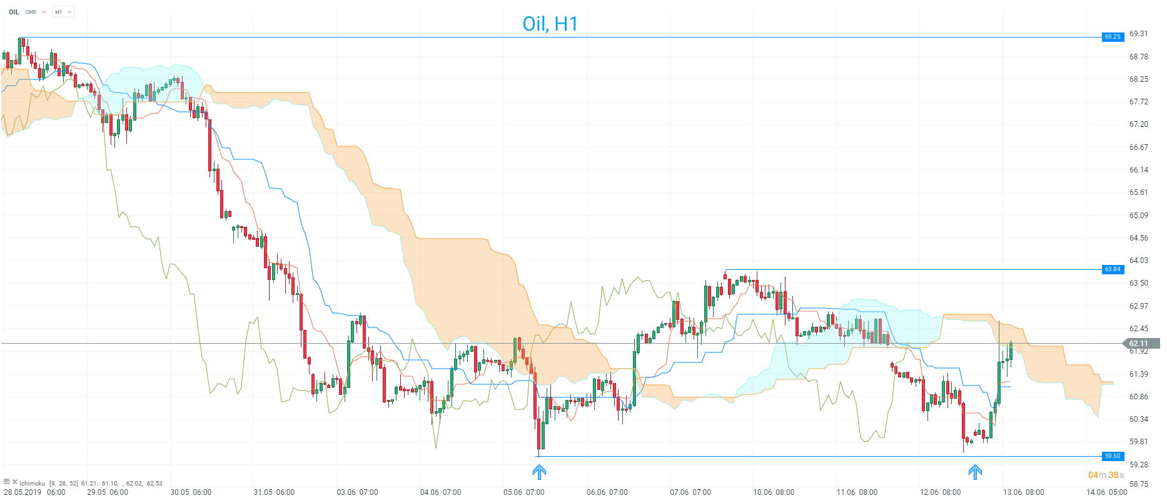
Task: Click the right blue up arrow marker
Action: click(975, 472)
